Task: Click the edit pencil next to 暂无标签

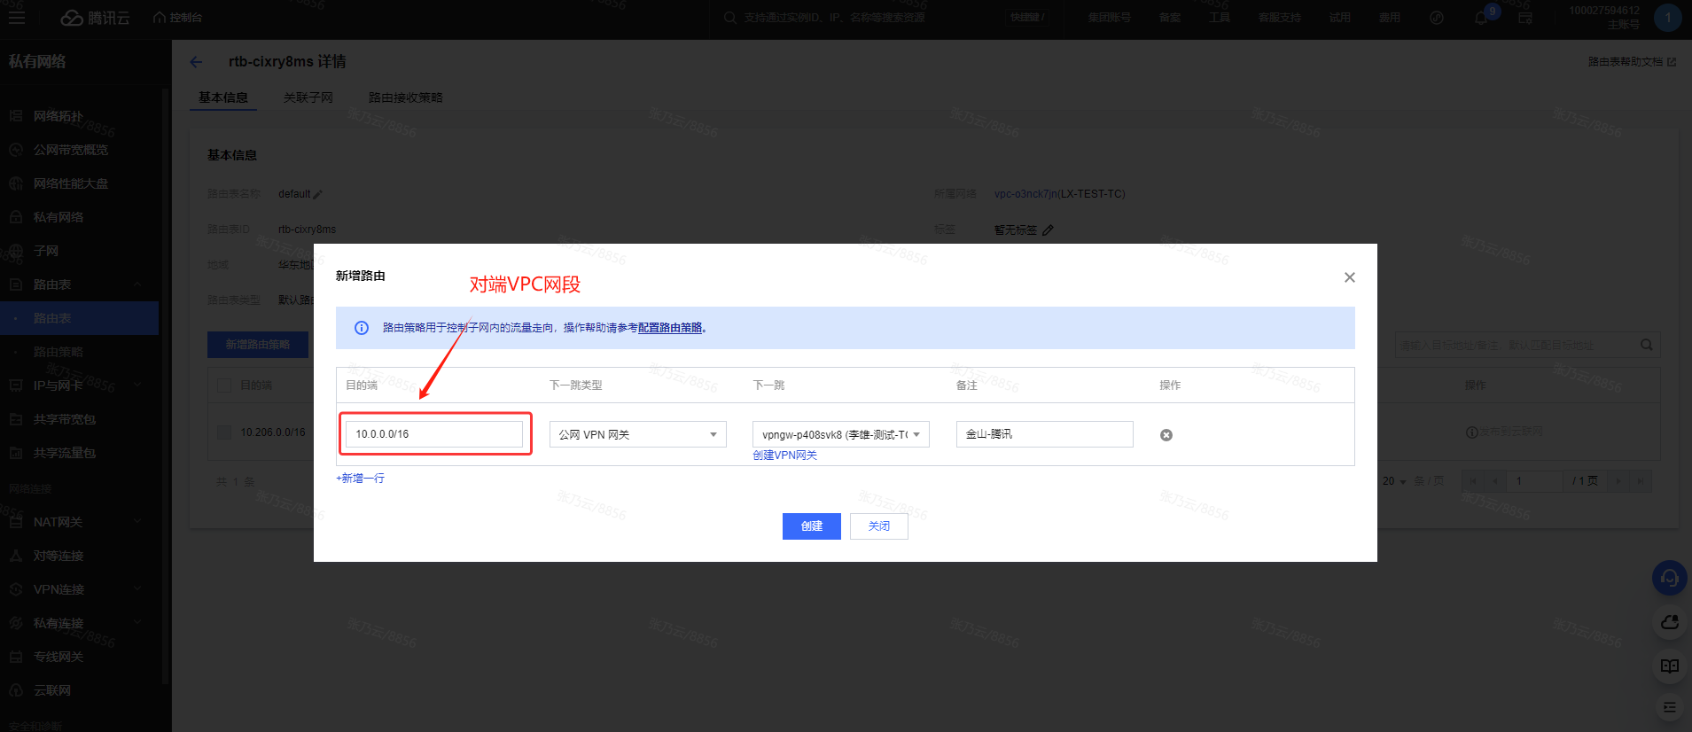Action: pos(1048,230)
